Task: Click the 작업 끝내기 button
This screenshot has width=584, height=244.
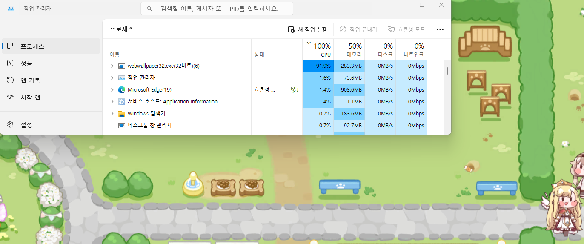Action: [358, 29]
